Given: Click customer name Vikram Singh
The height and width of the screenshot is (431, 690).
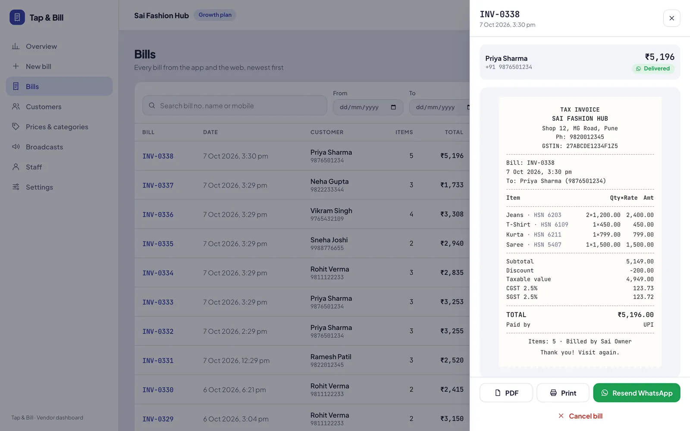Looking at the screenshot, I should [331, 211].
